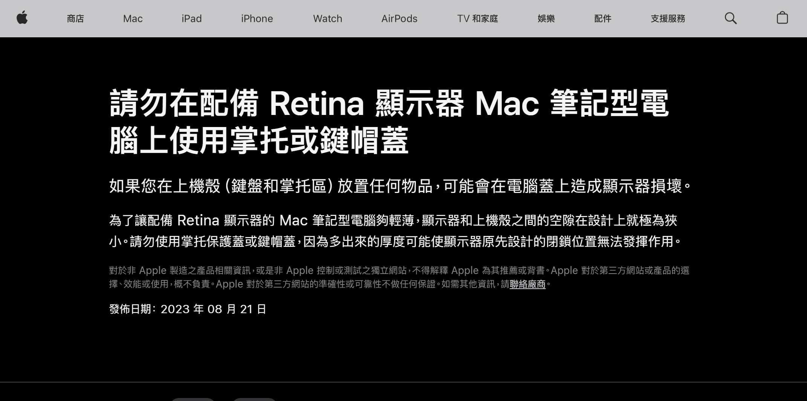Open the 娛樂 navigation item

pyautogui.click(x=546, y=18)
